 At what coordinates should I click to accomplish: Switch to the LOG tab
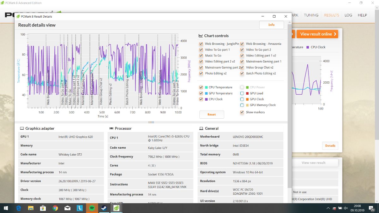348,15
